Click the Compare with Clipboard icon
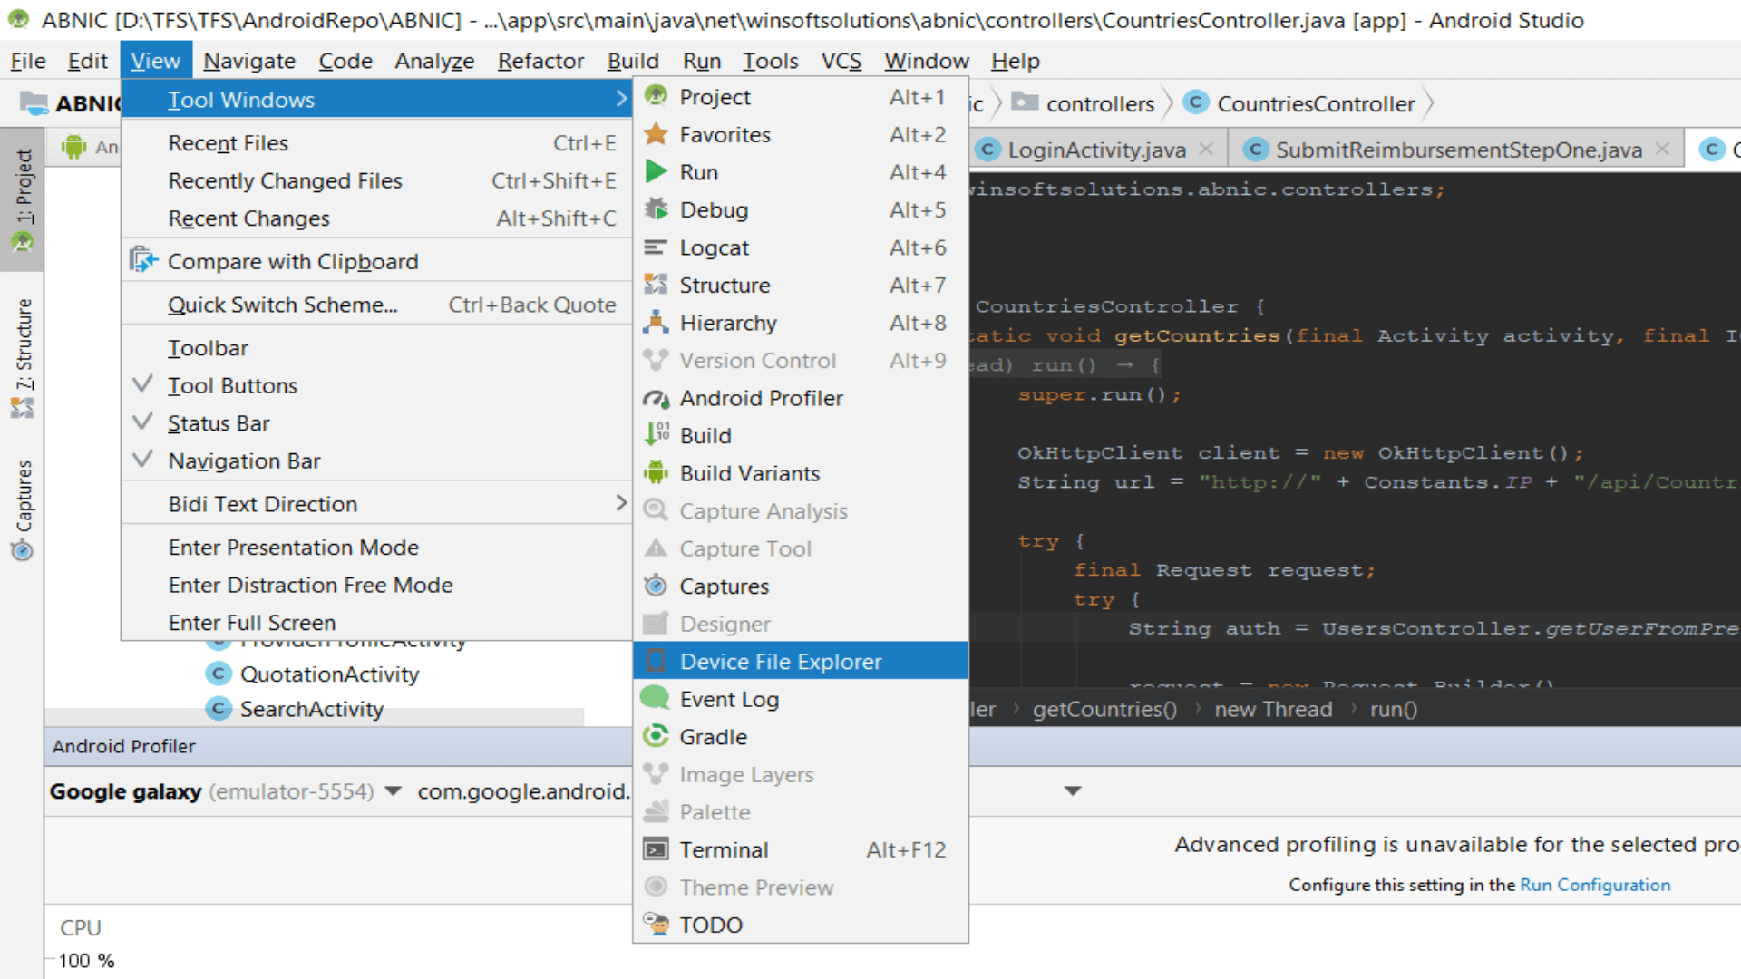Viewport: 1741px width, 979px height. (143, 261)
